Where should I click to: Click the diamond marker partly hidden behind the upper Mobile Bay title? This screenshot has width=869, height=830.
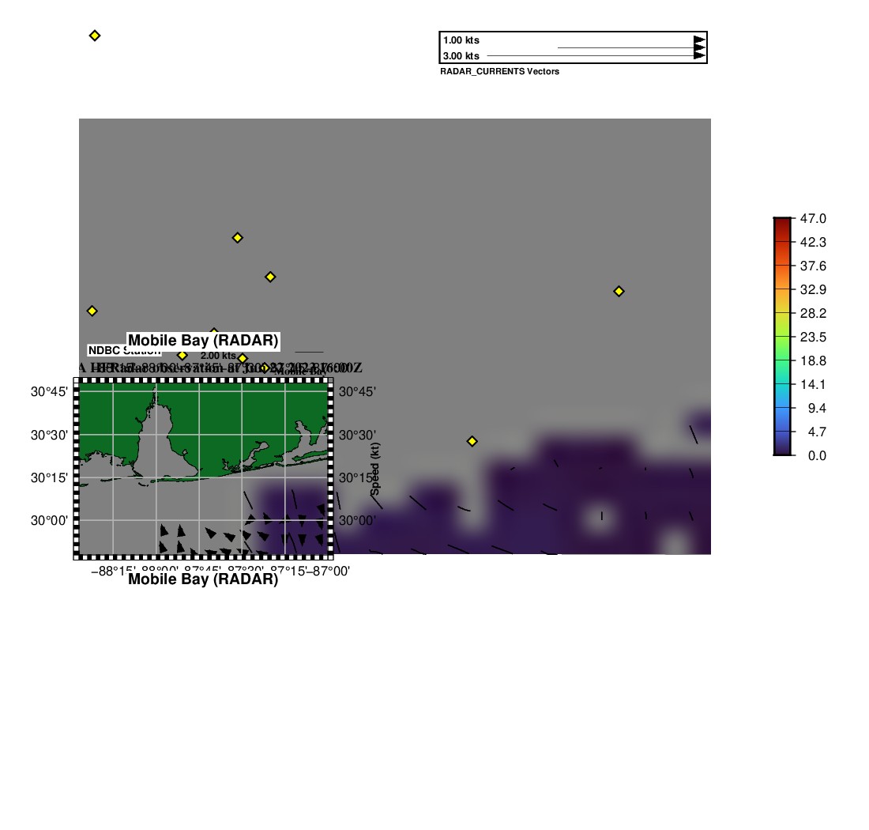pos(213,332)
